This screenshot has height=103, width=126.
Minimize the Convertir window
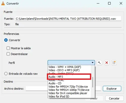(x=98, y=4)
